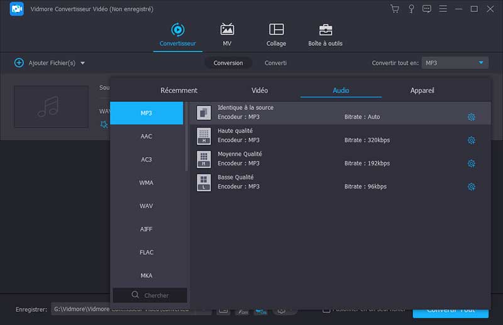Open the hamburger menu in title bar
Image resolution: width=503 pixels, height=325 pixels.
[x=443, y=9]
